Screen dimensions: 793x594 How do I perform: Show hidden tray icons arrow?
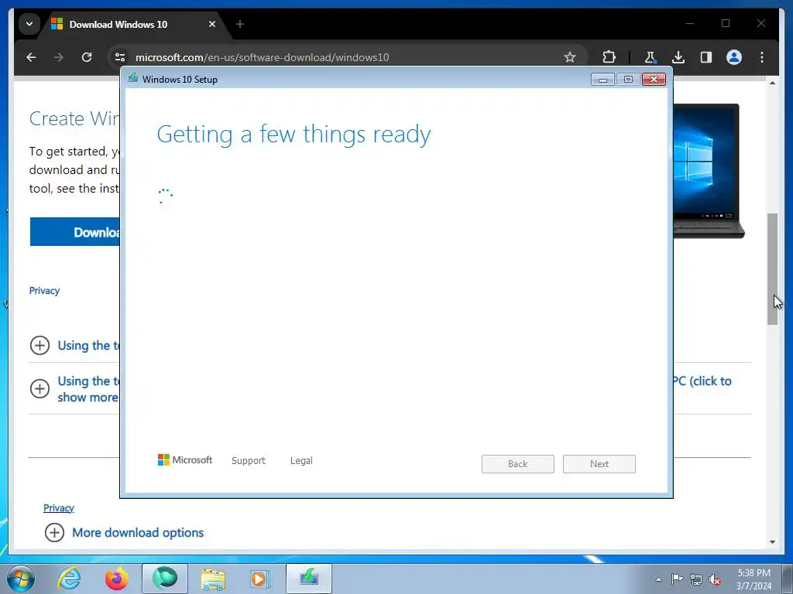click(x=658, y=579)
